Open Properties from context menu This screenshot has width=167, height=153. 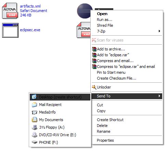point(127,140)
